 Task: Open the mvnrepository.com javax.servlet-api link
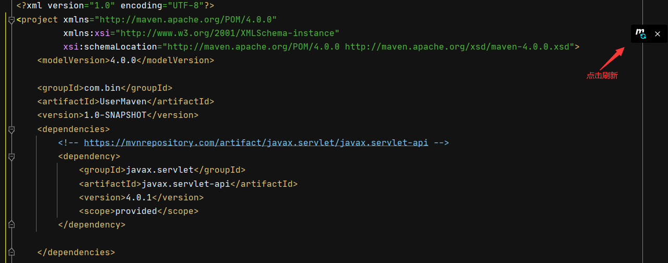click(256, 142)
